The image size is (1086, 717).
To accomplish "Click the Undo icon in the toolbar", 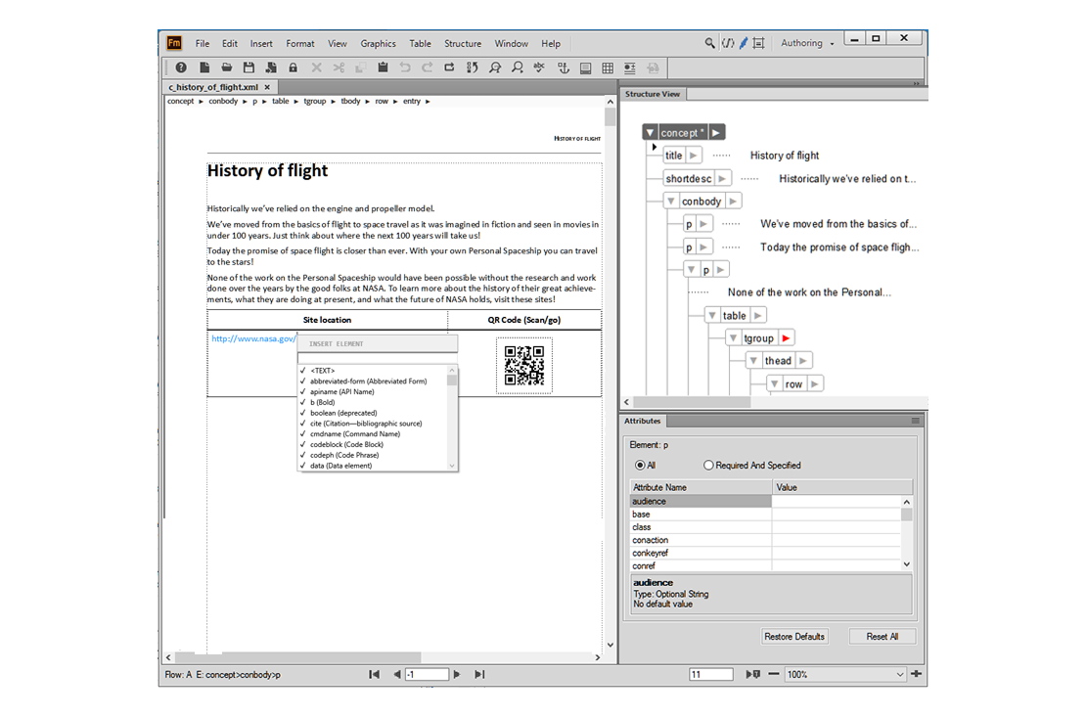I will coord(404,67).
